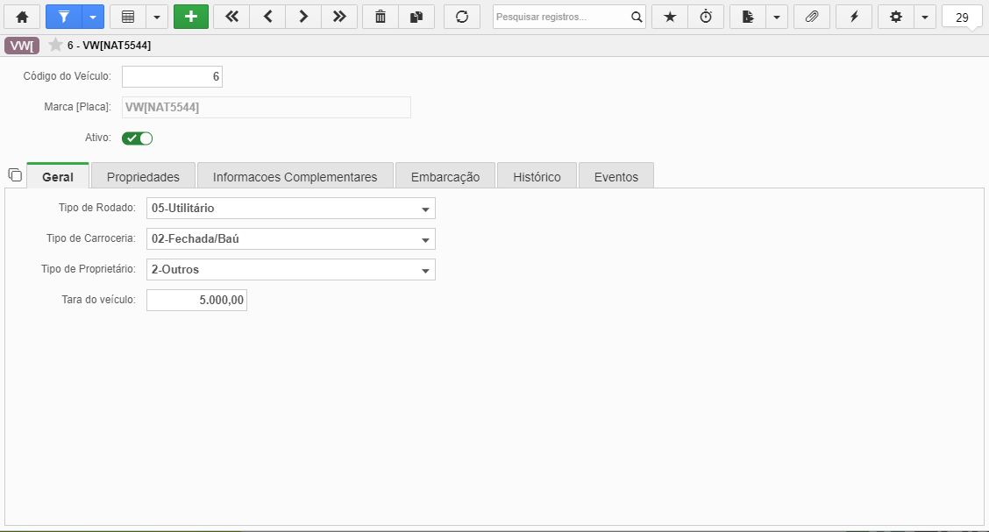Open favorites star in toolbar
The height and width of the screenshot is (532, 989).
tap(670, 17)
